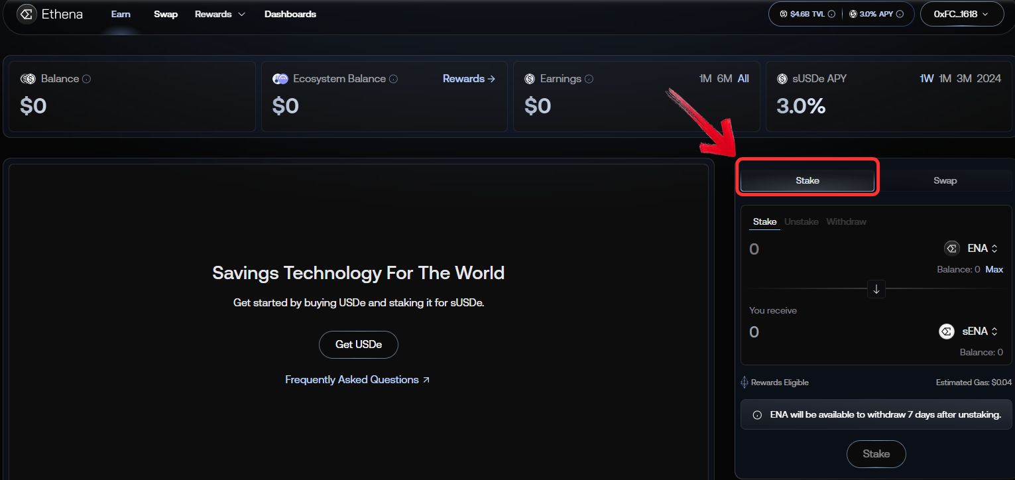Switch sUSDe APY range to 3M
Image resolution: width=1015 pixels, height=480 pixels.
click(964, 79)
